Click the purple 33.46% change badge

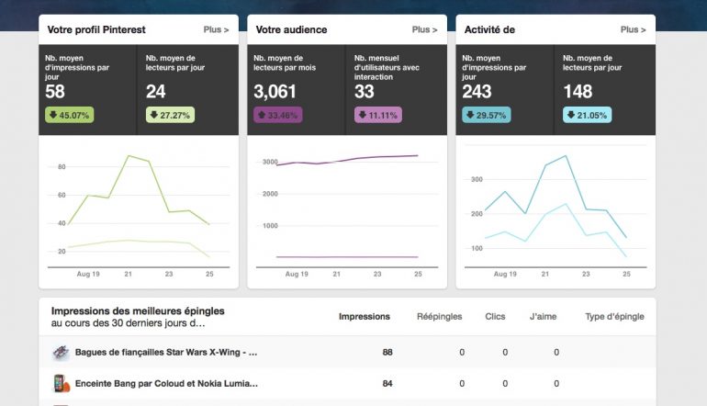point(277,115)
